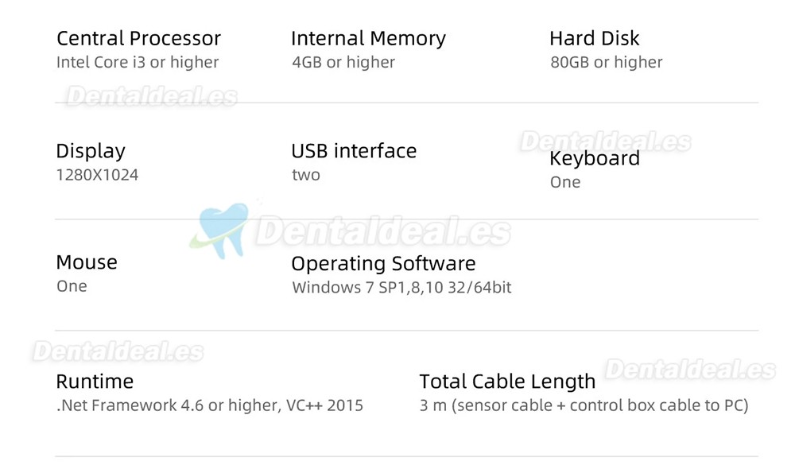Click the Dentaldeal.es watermark near Keyboard

coord(605,142)
